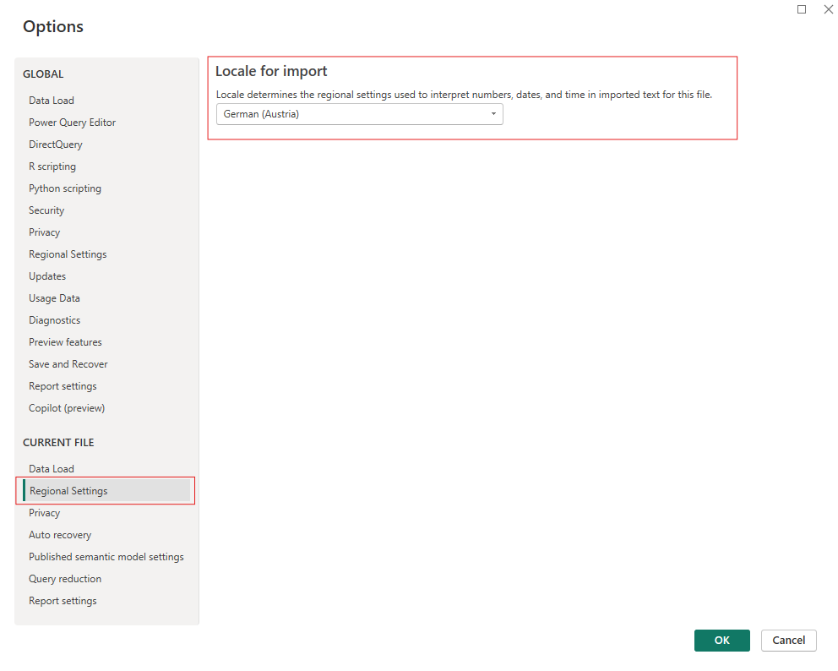Cancel the Options dialog
This screenshot has height=671, width=838.
788,640
